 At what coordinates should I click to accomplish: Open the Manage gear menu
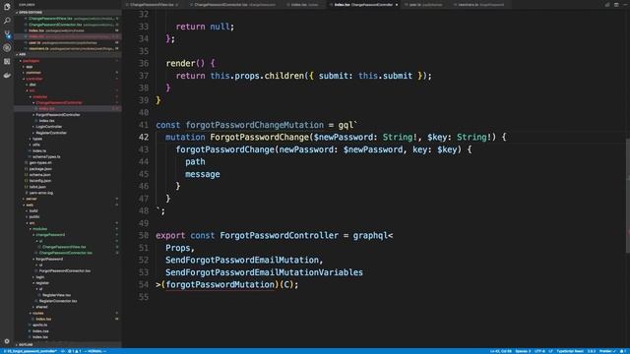click(7, 341)
